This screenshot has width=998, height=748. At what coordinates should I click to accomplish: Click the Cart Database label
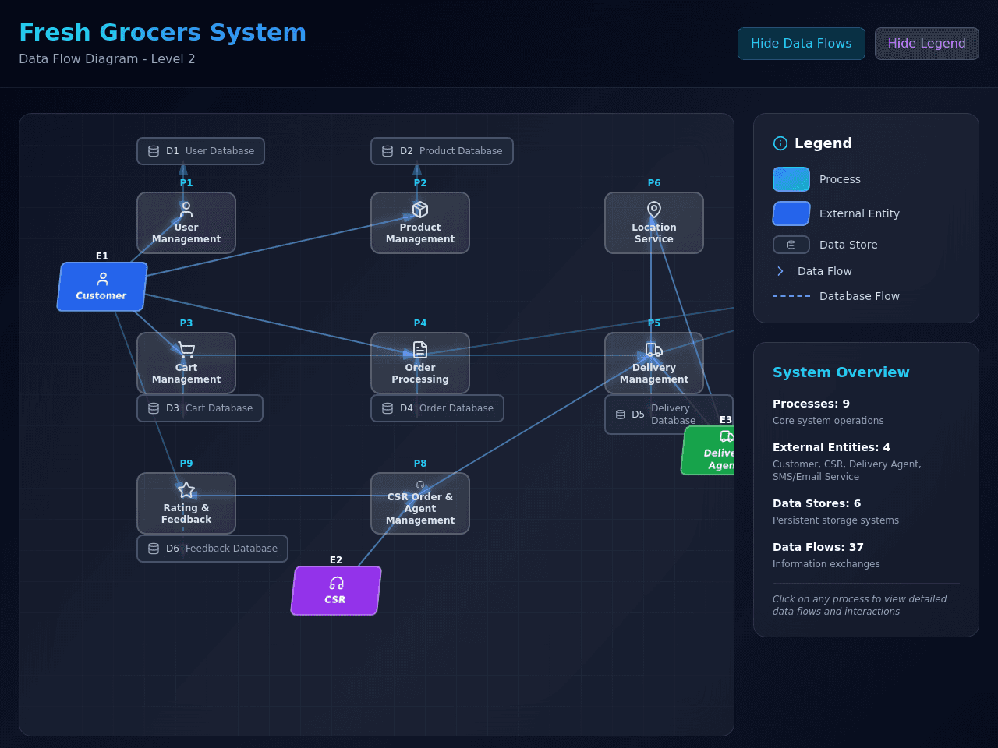click(x=219, y=408)
